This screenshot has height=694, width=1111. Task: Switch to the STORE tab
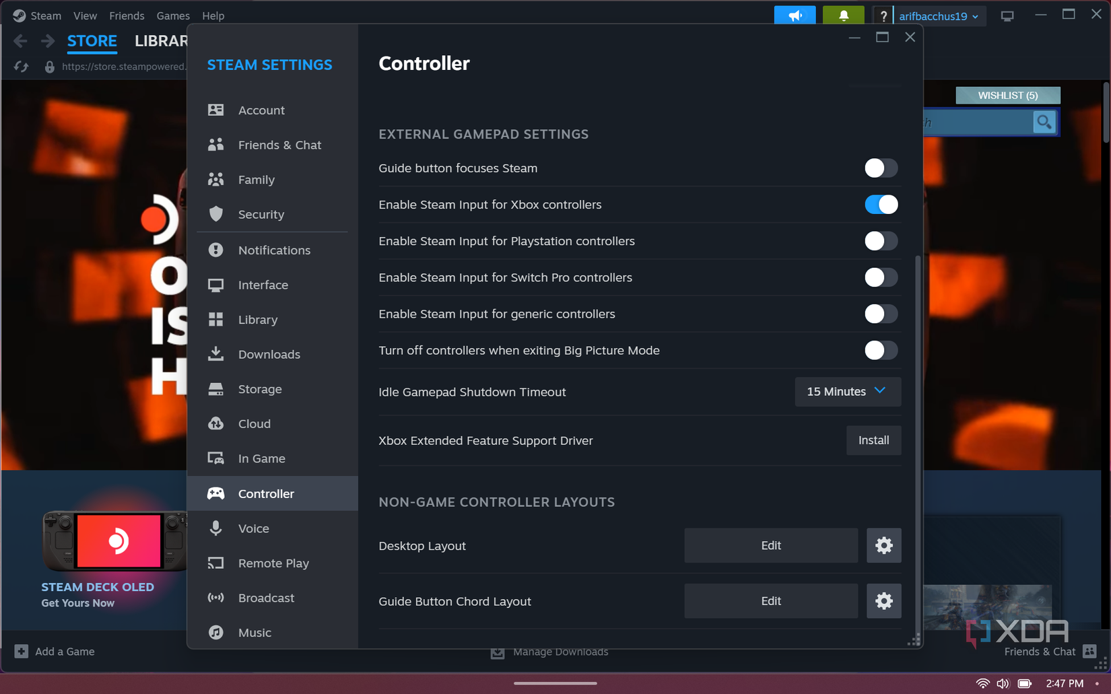(92, 41)
